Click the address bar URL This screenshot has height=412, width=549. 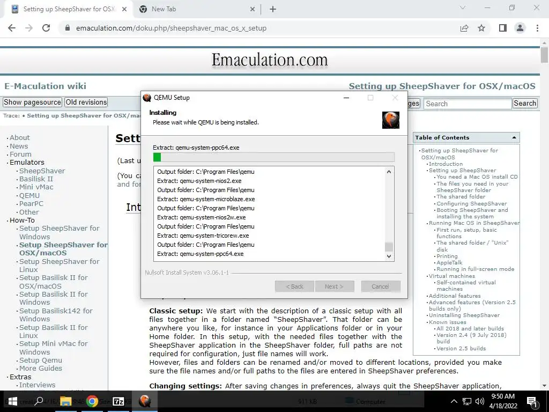click(x=171, y=28)
